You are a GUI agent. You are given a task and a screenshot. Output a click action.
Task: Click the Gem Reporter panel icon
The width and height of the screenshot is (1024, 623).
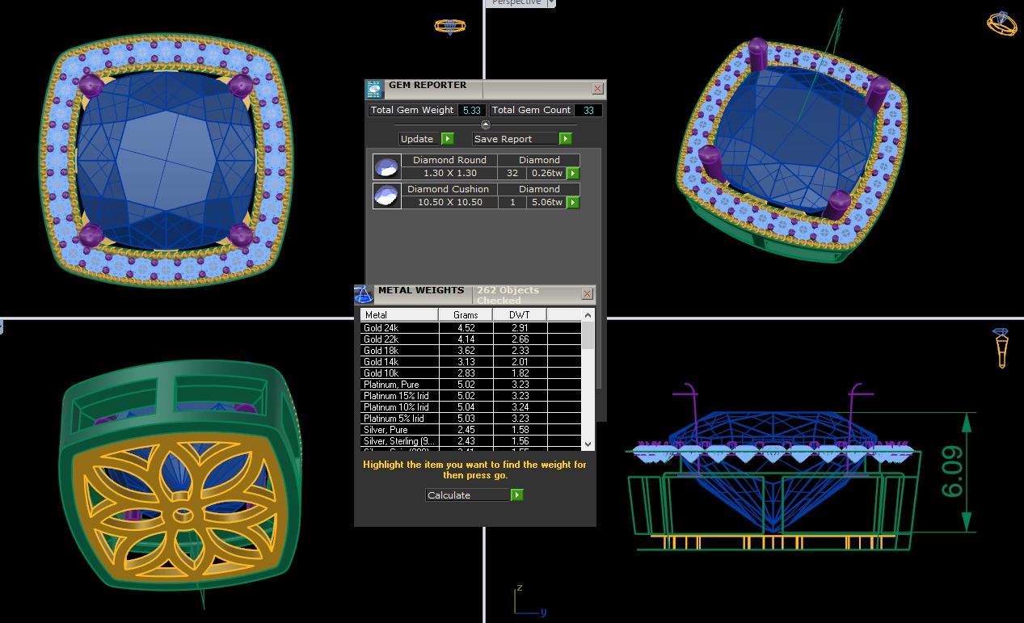pos(374,89)
